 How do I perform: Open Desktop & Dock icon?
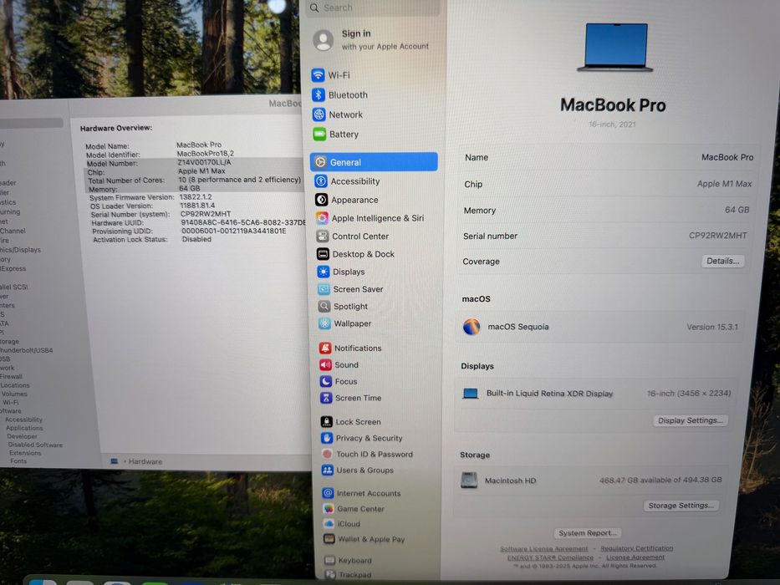click(x=323, y=254)
